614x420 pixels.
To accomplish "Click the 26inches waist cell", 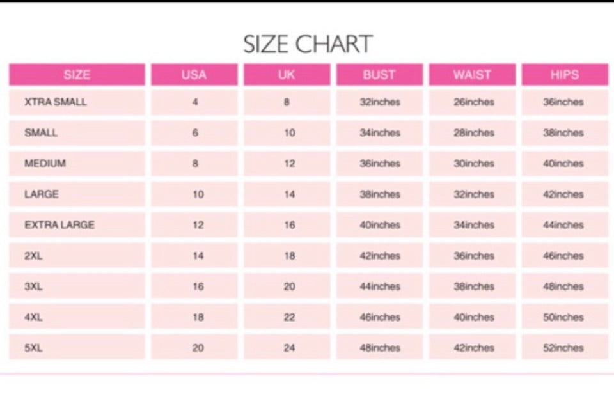I will (x=474, y=102).
